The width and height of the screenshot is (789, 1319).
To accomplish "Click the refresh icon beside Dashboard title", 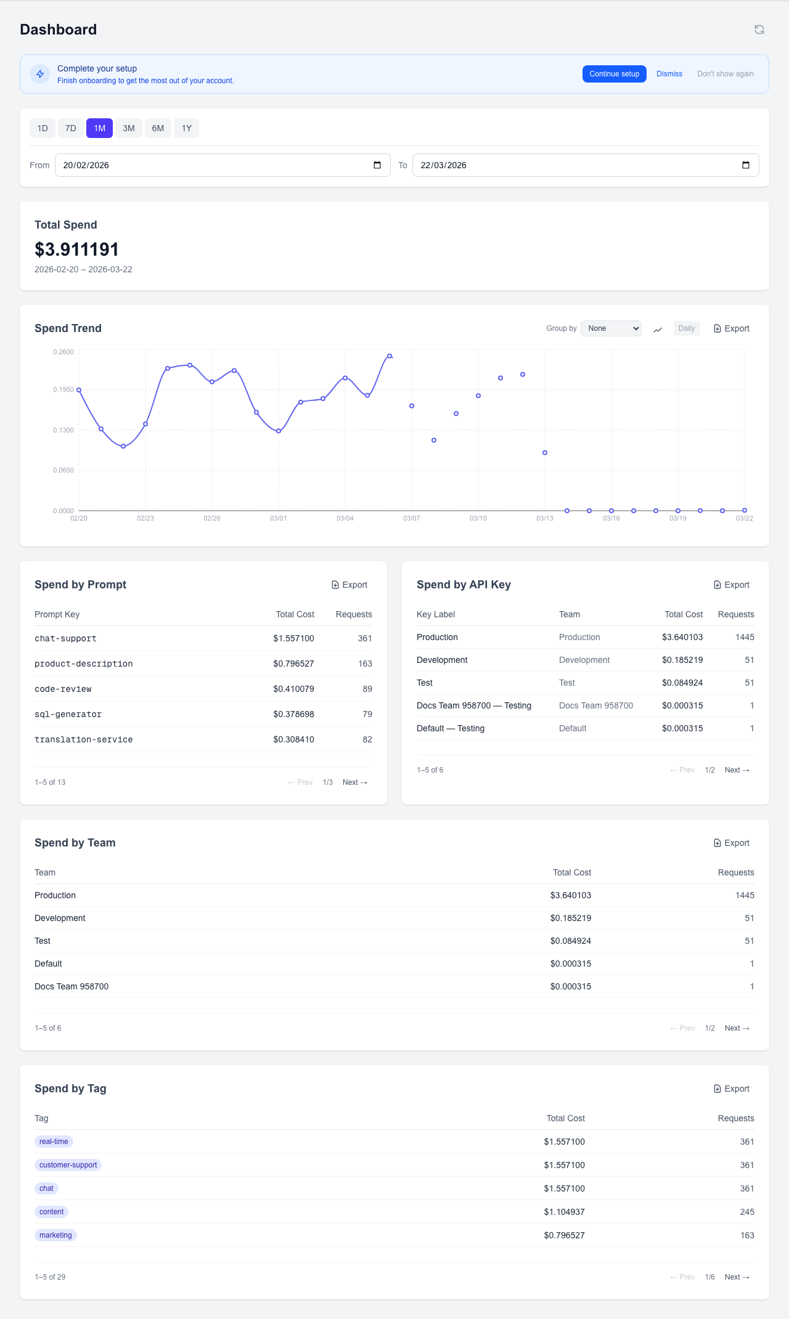I will click(x=759, y=30).
